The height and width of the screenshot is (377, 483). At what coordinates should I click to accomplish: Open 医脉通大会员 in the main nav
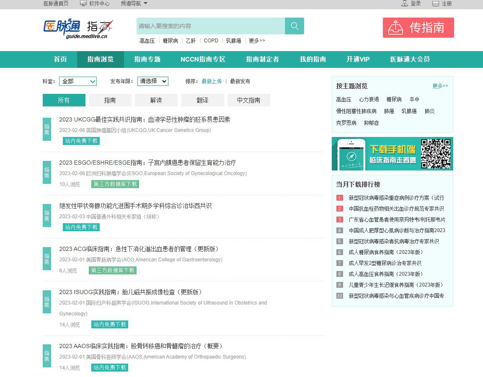coord(410,59)
